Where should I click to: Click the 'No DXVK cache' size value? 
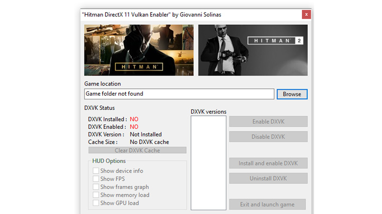click(x=149, y=142)
